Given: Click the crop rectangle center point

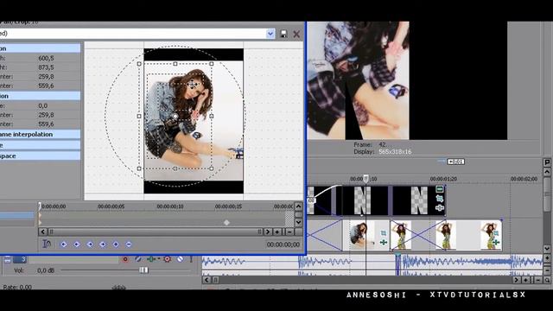Looking at the screenshot, I should [x=175, y=116].
